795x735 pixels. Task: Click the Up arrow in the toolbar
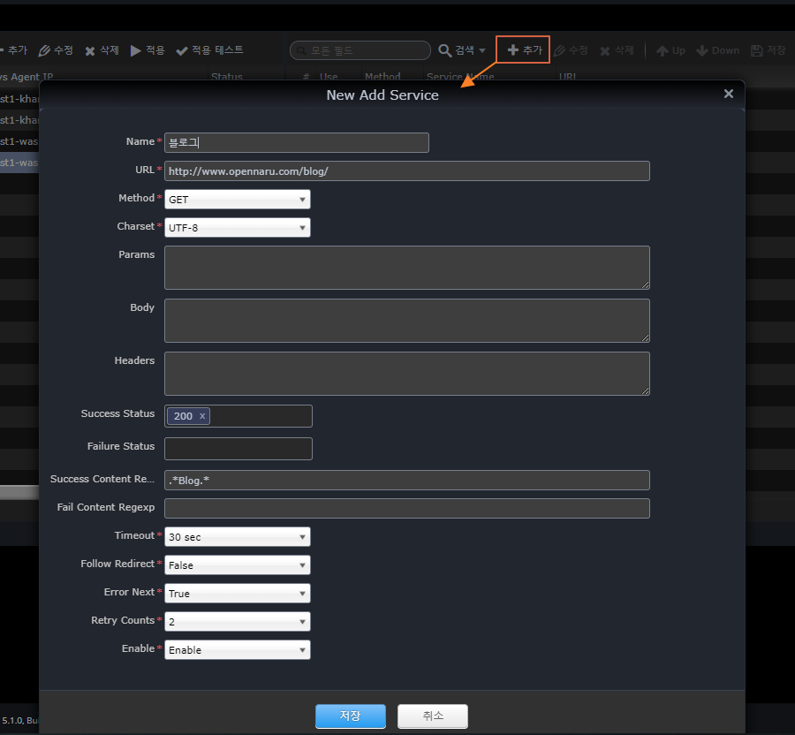pyautogui.click(x=662, y=50)
